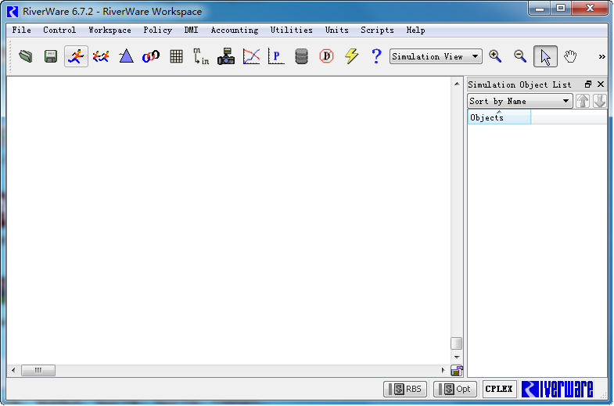The height and width of the screenshot is (406, 614).
Task: Open the Utilities menu
Action: (291, 31)
